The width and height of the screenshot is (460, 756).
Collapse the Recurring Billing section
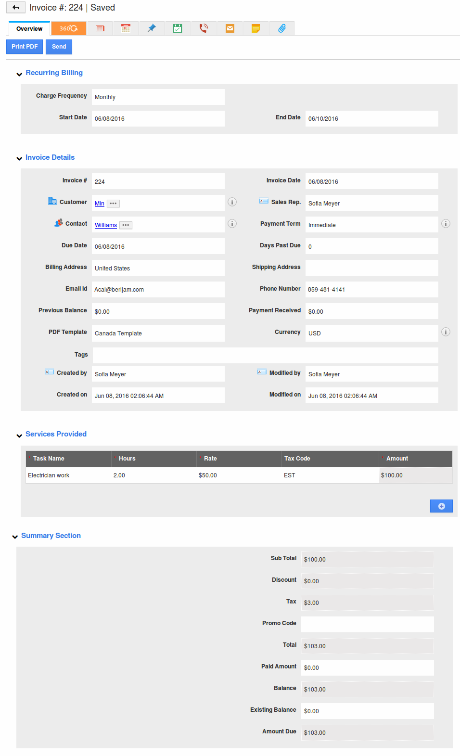(x=19, y=74)
